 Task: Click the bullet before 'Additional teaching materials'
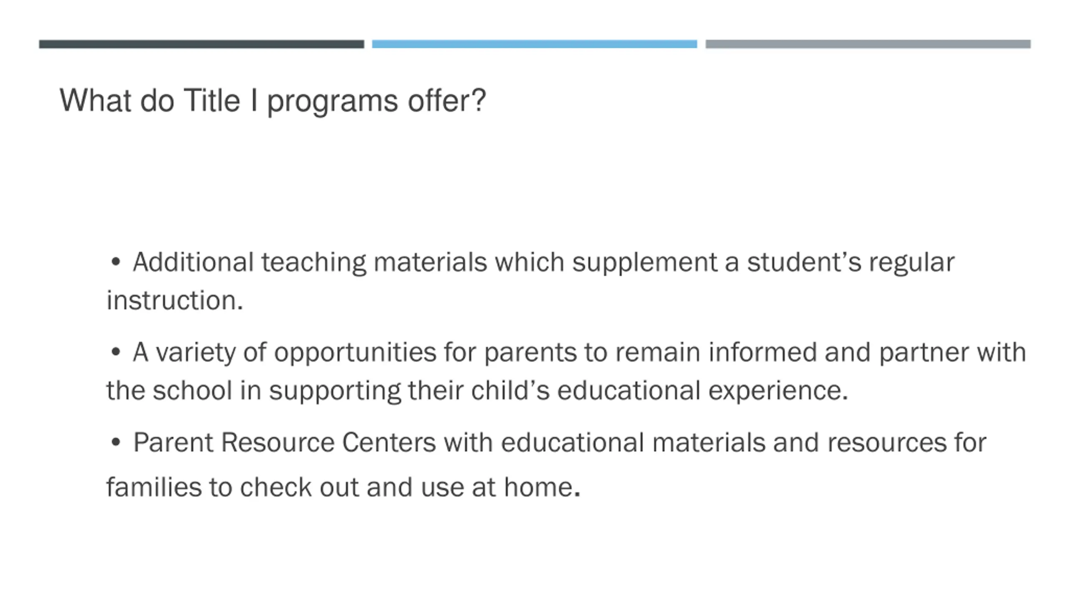click(x=115, y=263)
